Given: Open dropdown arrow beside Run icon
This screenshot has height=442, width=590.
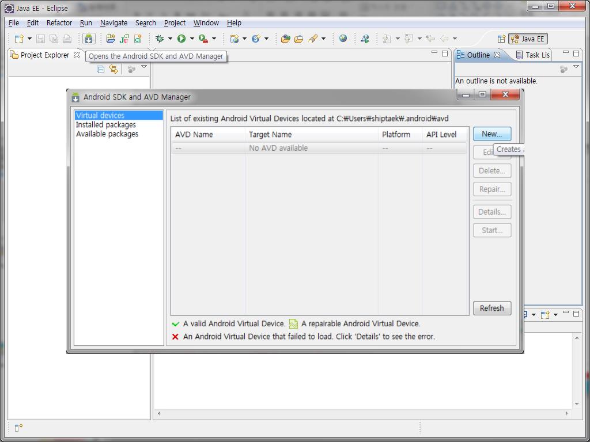Looking at the screenshot, I should click(192, 39).
